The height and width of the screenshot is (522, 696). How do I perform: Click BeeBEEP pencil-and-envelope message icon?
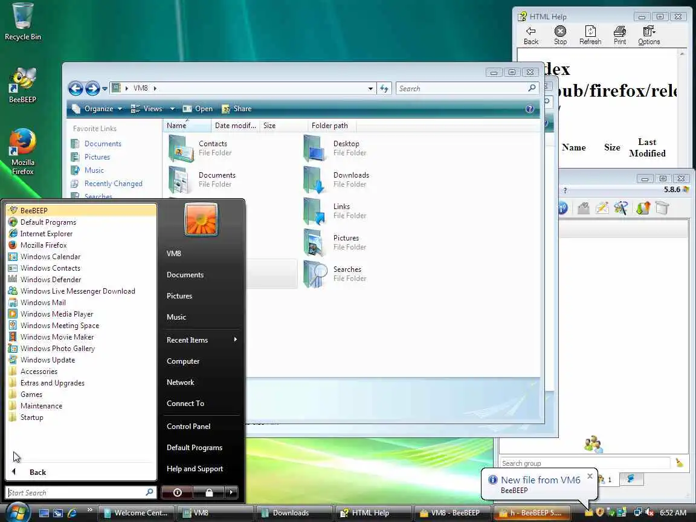602,208
